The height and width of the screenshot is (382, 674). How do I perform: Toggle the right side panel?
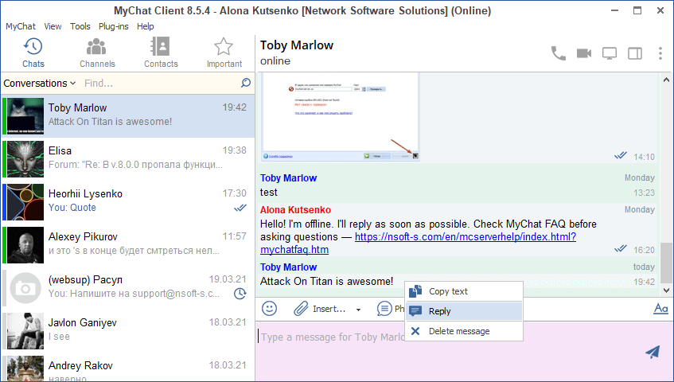[635, 53]
